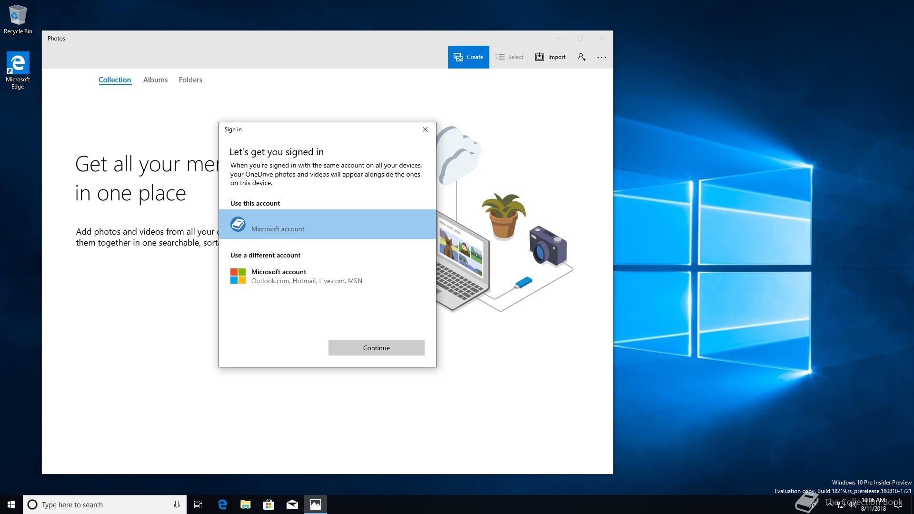Click the 'Use a different account' label

tap(265, 255)
